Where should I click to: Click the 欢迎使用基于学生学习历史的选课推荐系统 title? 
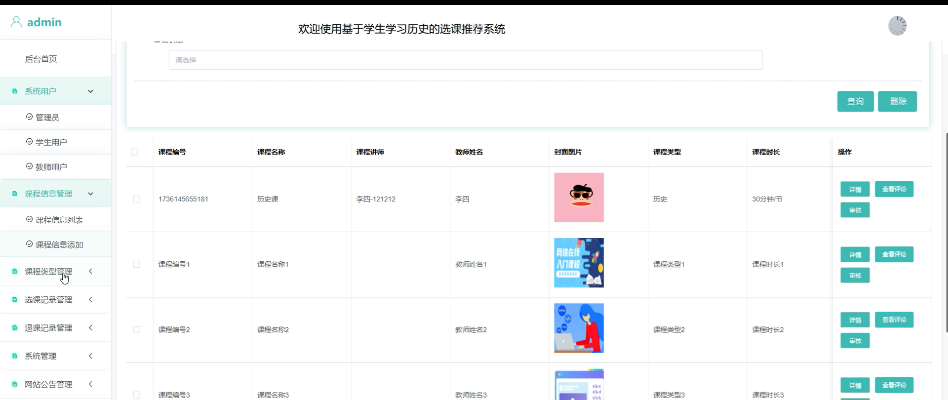pos(401,29)
